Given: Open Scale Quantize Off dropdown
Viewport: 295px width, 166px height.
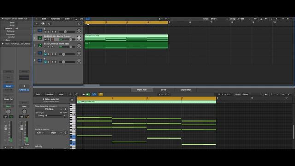Looking at the screenshot, I should click(40, 133).
